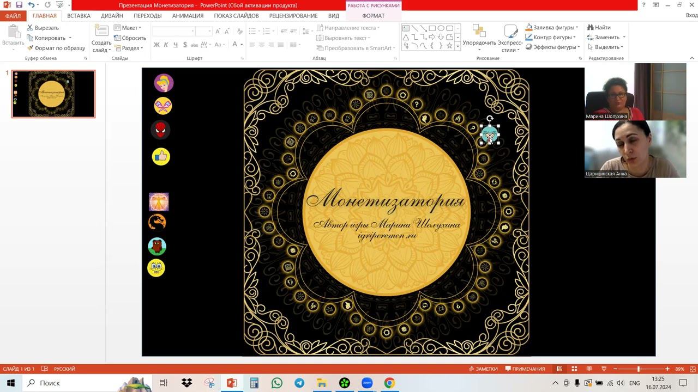Toggle bold Ж formatting

coord(157,45)
